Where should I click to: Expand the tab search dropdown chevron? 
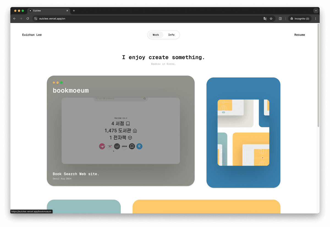coord(316,10)
